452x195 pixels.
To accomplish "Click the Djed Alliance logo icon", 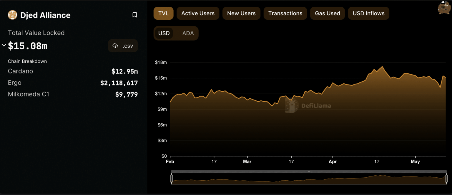I will pyautogui.click(x=13, y=15).
